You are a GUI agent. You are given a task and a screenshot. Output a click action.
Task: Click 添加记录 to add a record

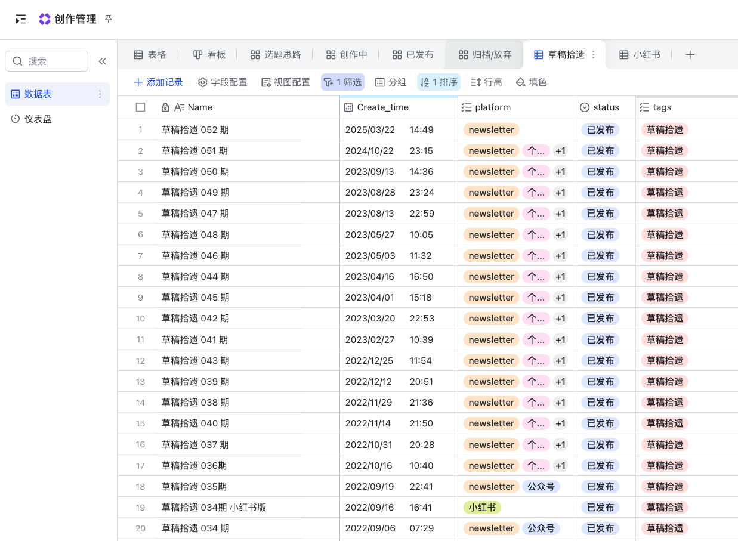[158, 82]
